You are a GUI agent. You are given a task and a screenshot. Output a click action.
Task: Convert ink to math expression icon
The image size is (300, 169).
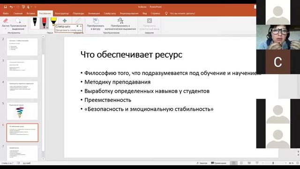point(120,21)
